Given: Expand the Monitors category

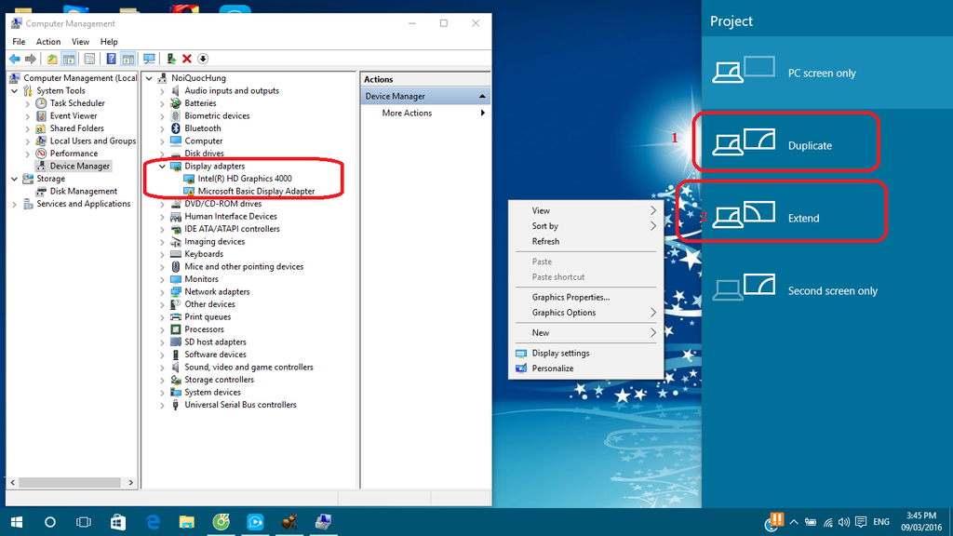Looking at the screenshot, I should (x=162, y=279).
